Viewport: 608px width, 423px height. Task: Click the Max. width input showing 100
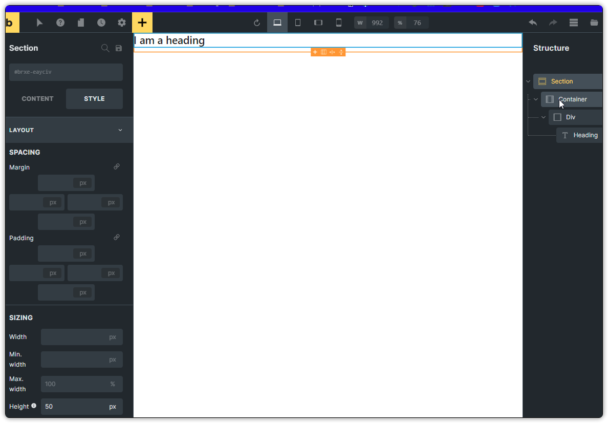(x=82, y=384)
